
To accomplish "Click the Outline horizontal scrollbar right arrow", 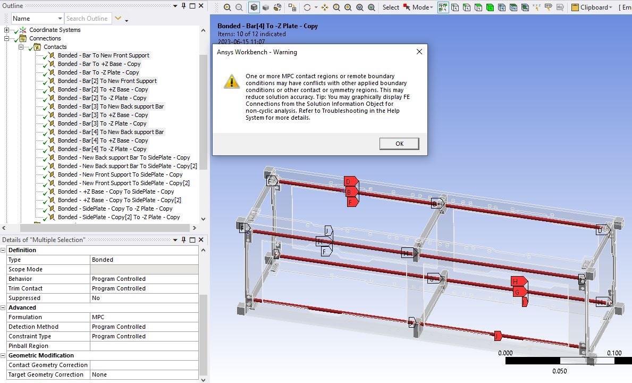I will pyautogui.click(x=194, y=228).
